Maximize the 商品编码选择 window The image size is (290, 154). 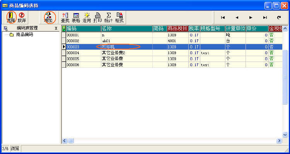[x=276, y=5]
